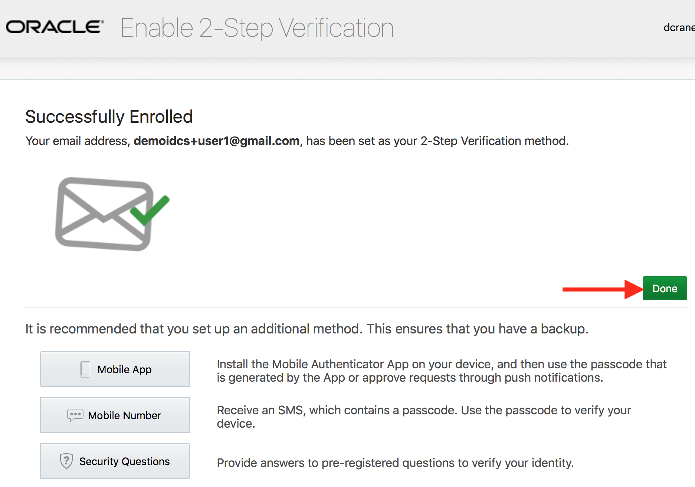Click the SMS passcode description text
The image size is (695, 487).
[424, 417]
